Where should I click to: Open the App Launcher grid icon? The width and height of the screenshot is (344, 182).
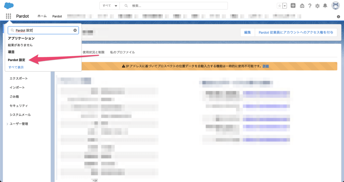(8, 16)
